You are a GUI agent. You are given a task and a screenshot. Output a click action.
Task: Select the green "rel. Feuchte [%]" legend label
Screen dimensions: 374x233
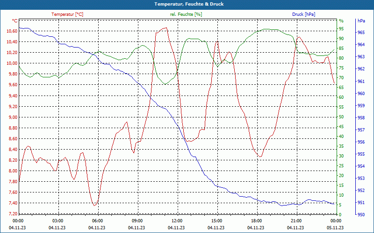186,14
